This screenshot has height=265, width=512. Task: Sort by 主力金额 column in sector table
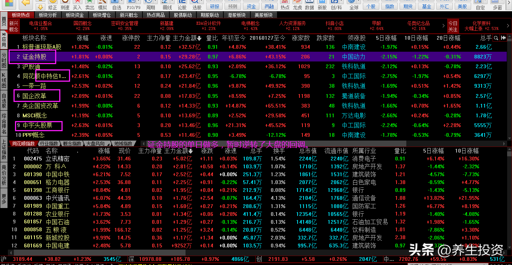(x=187, y=38)
